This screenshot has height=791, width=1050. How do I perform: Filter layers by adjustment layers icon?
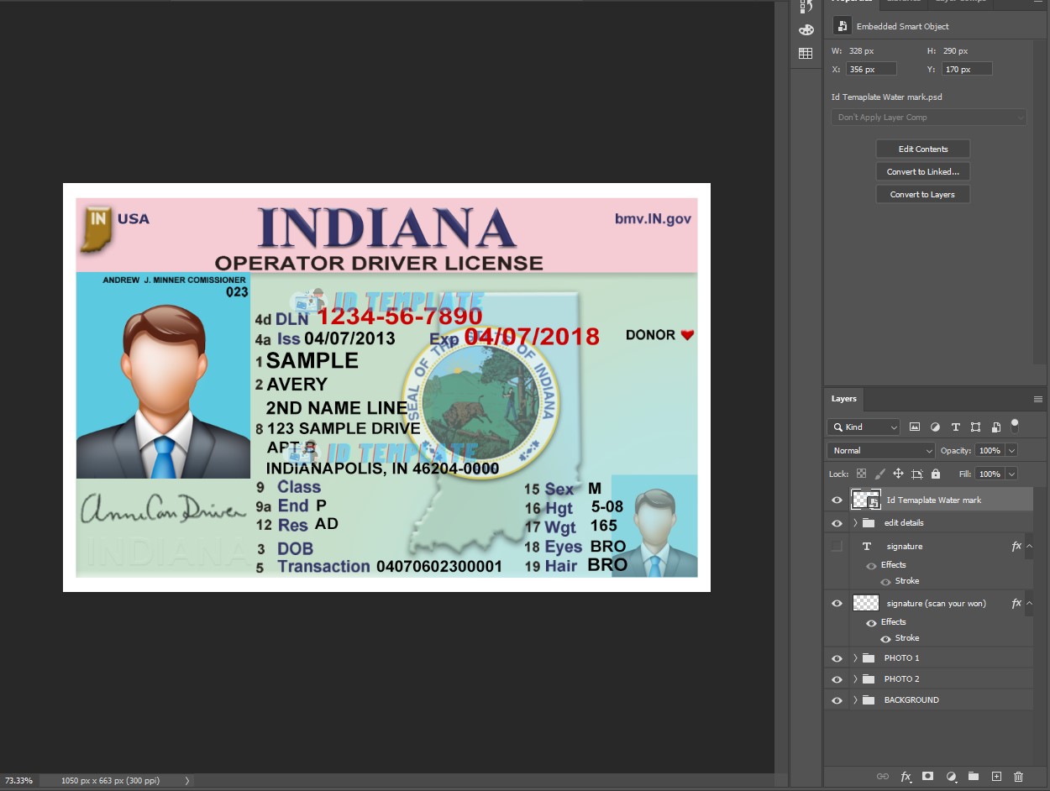tap(935, 427)
